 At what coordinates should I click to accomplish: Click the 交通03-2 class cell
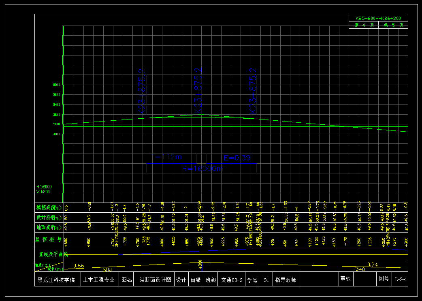231,280
